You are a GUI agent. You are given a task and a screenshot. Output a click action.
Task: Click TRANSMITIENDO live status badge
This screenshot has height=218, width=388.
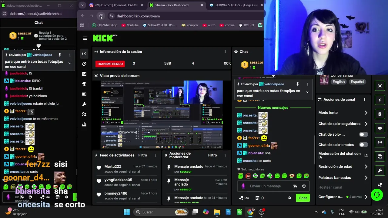[x=110, y=64]
